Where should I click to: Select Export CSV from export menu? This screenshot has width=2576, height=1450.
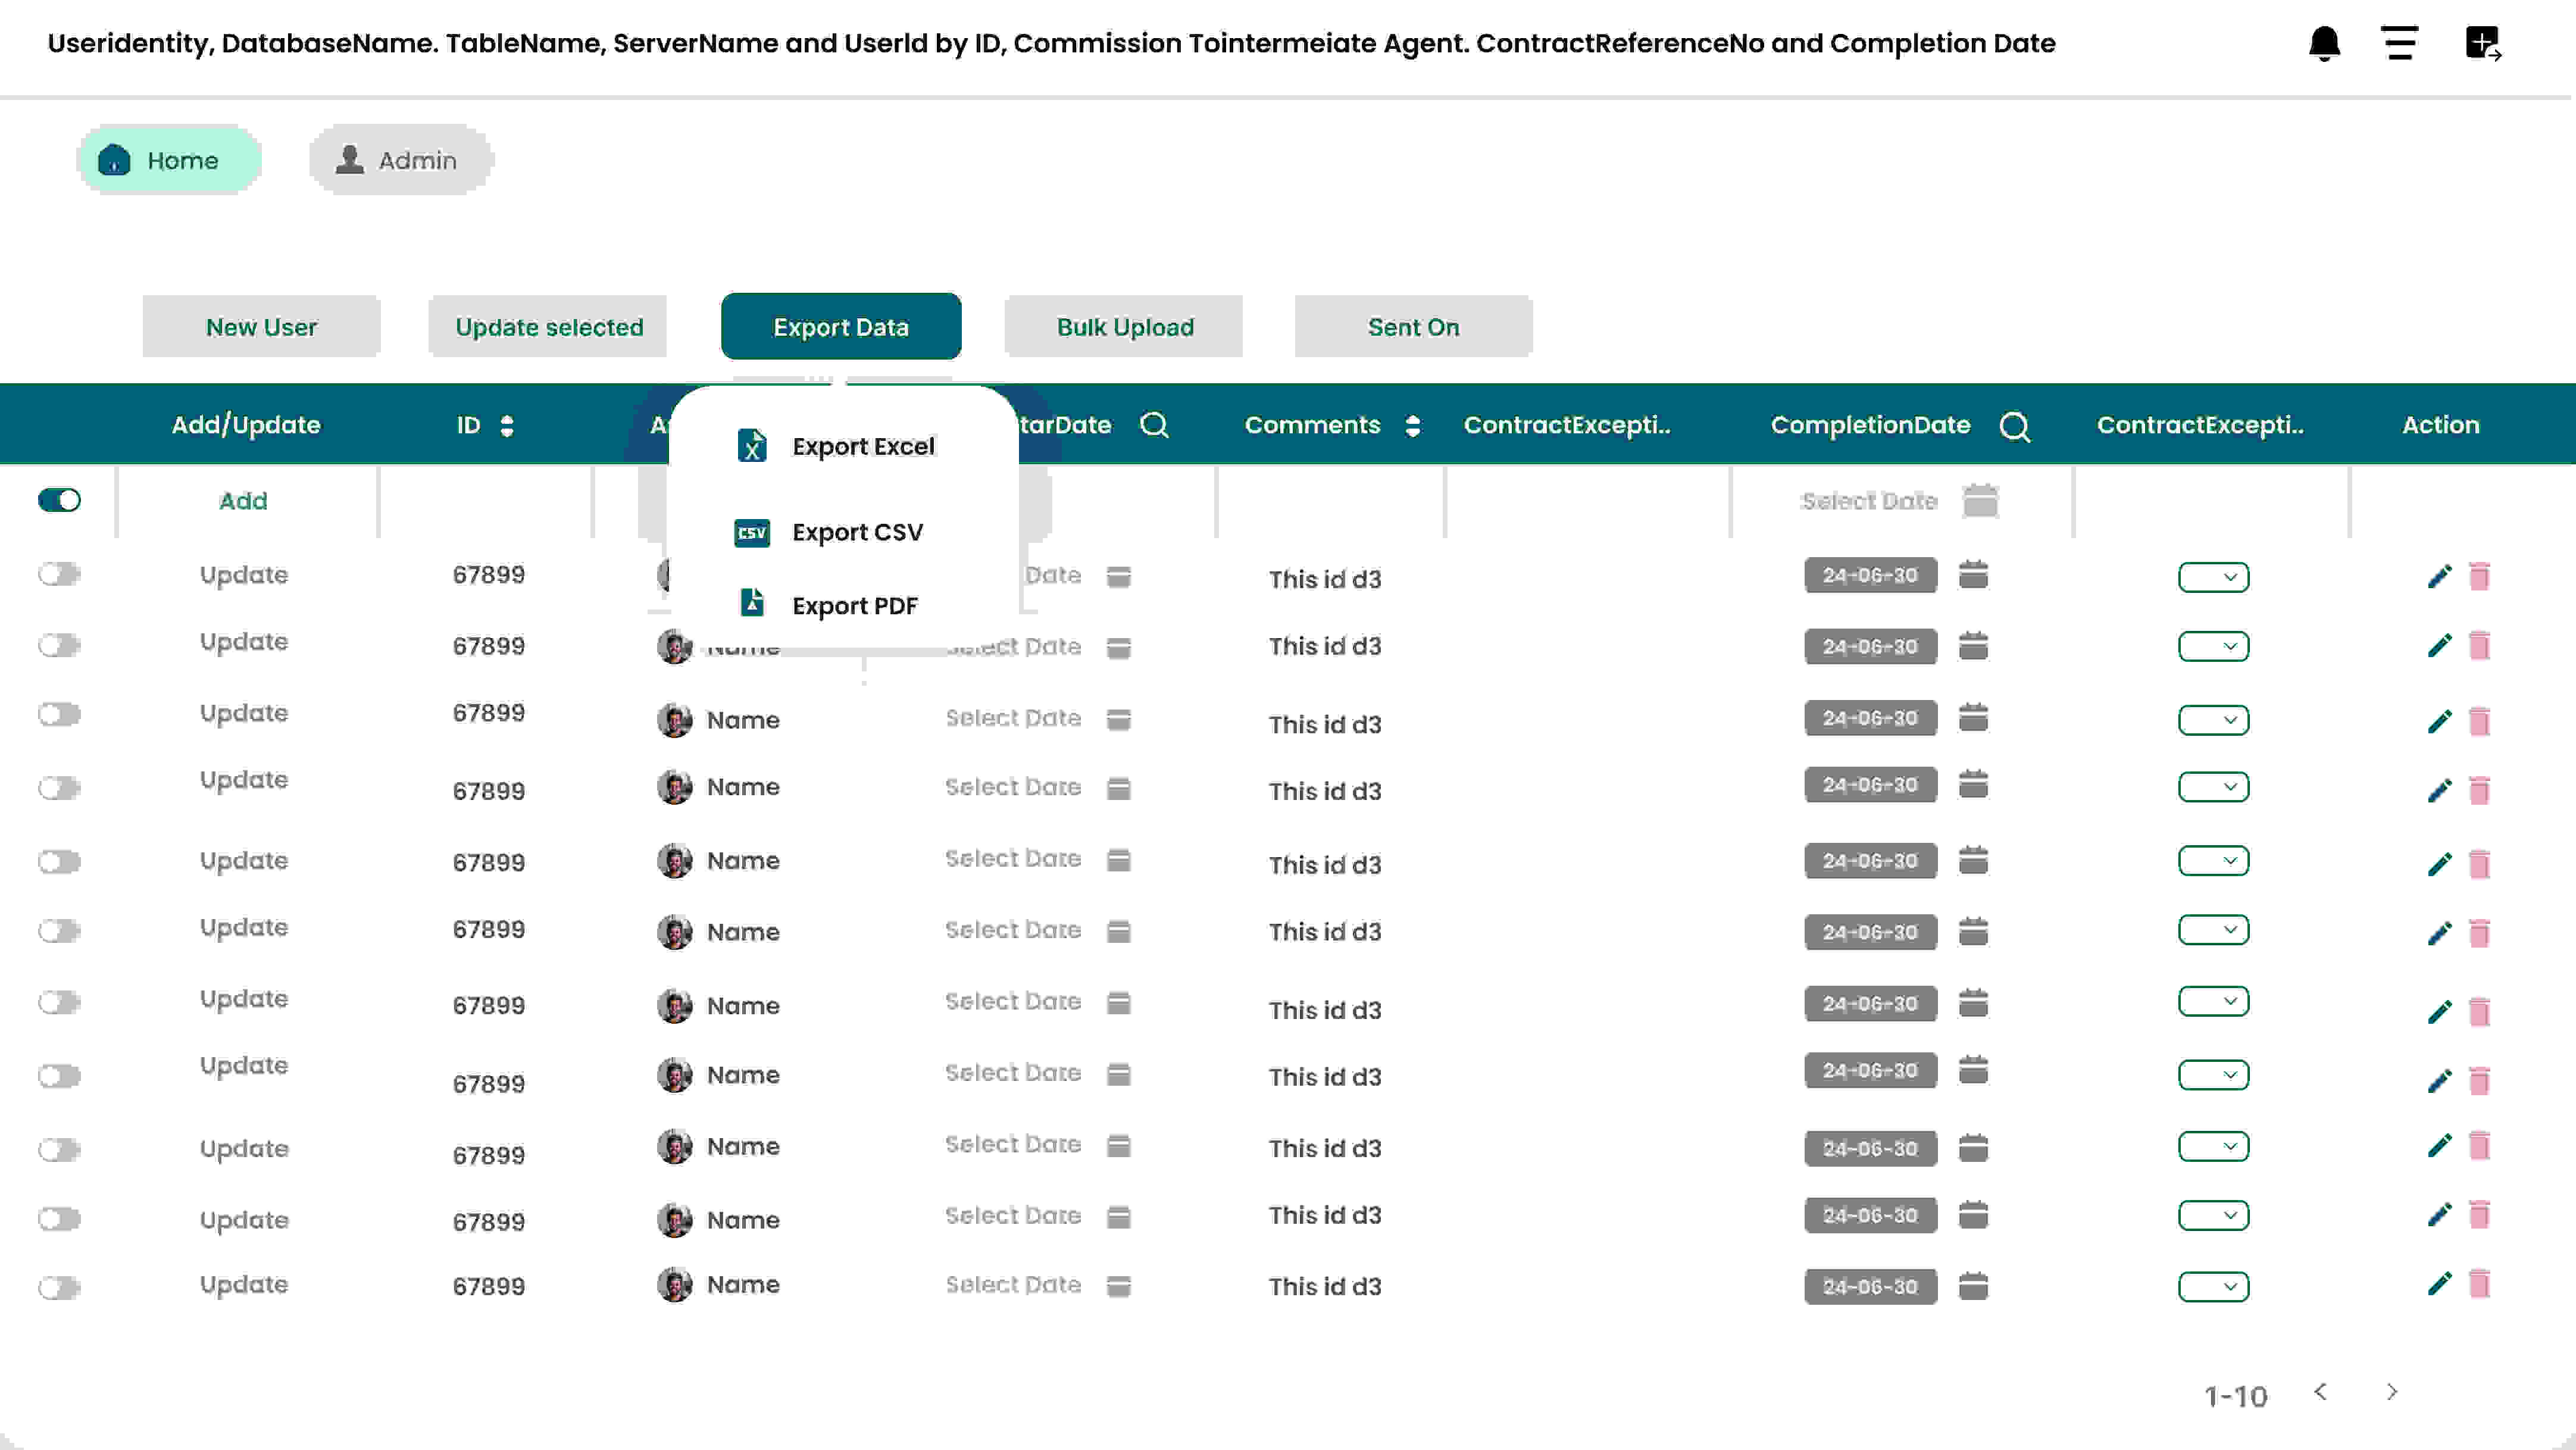(858, 532)
